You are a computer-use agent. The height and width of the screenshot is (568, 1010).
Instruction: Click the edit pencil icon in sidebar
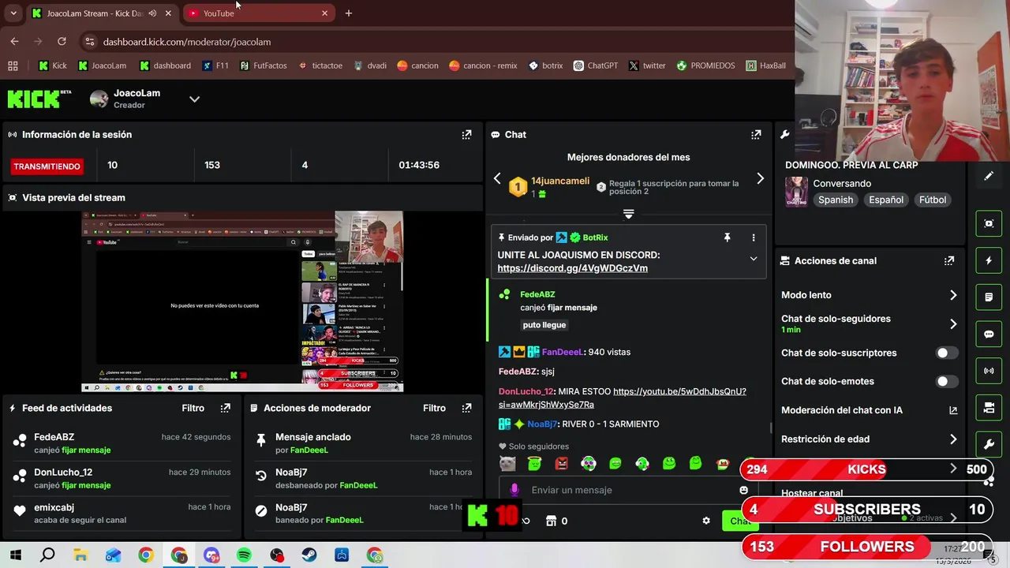989,176
